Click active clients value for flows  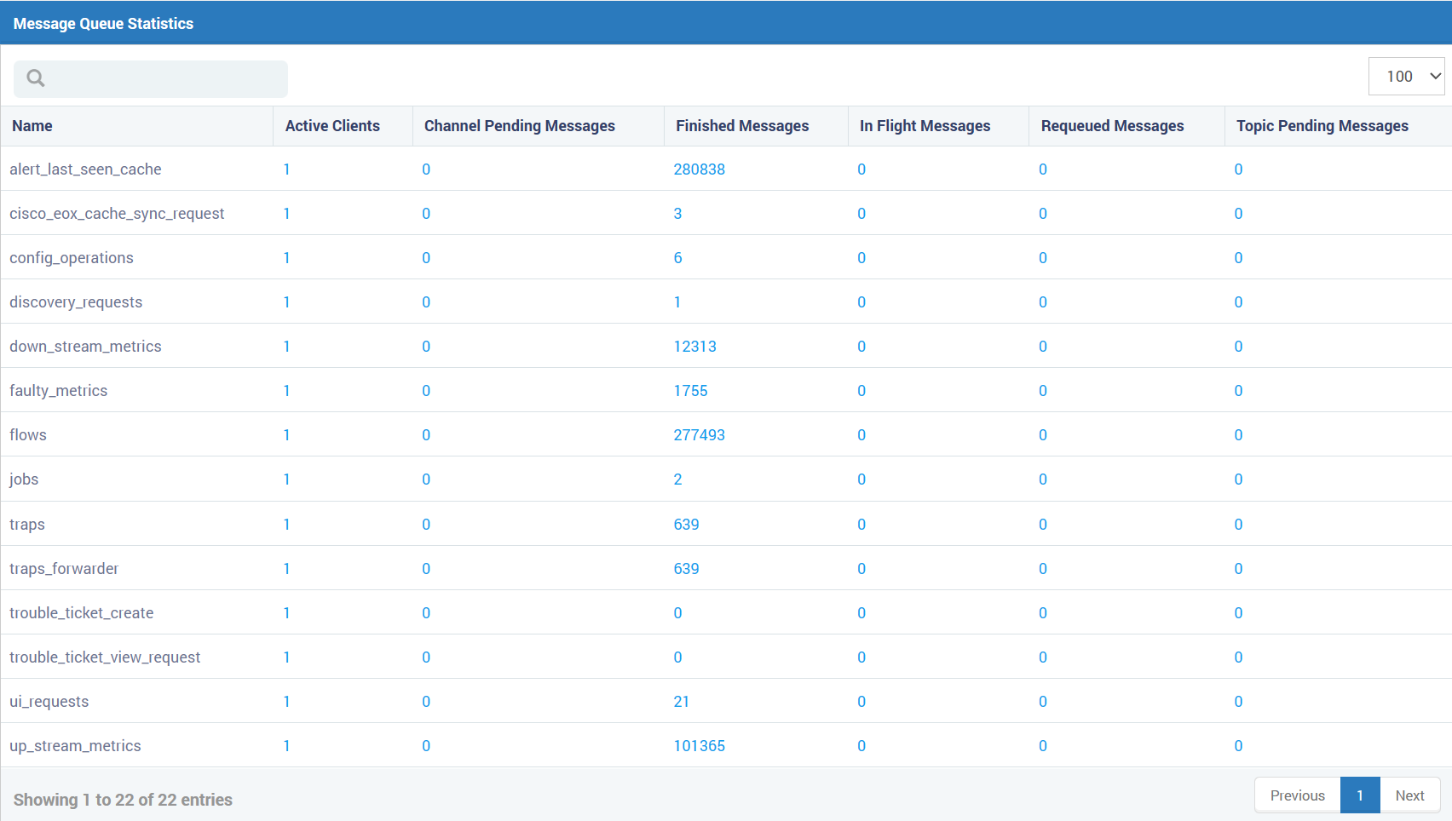point(287,435)
